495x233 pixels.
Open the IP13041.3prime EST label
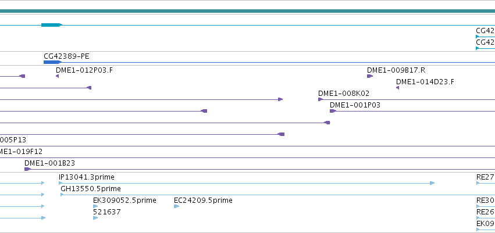point(87,177)
